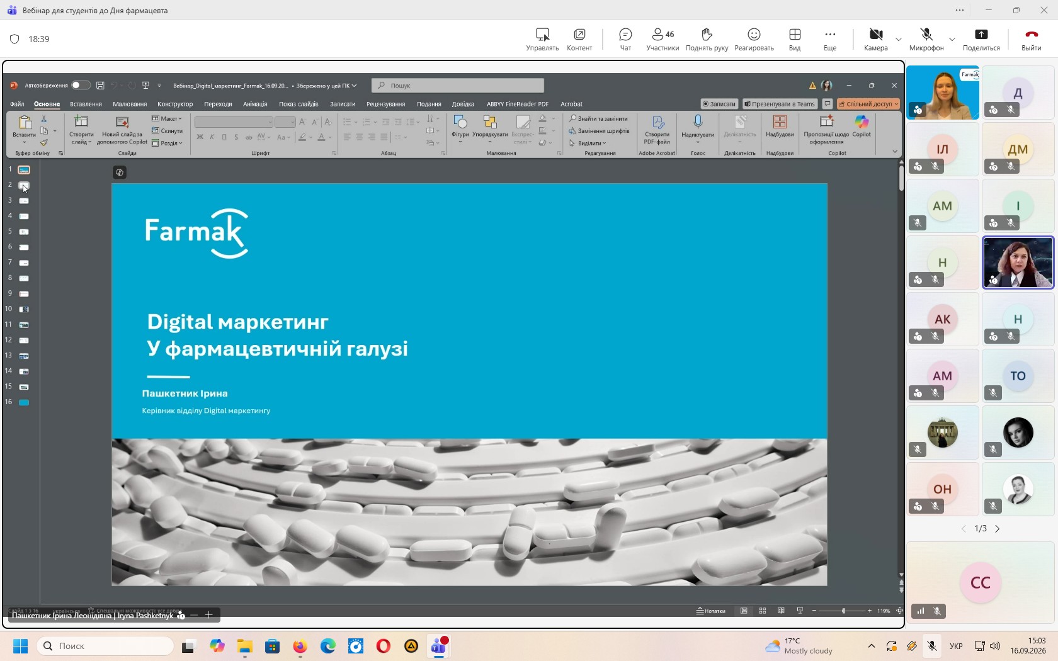Raise your hand in the meeting
1058x661 pixels.
point(707,39)
